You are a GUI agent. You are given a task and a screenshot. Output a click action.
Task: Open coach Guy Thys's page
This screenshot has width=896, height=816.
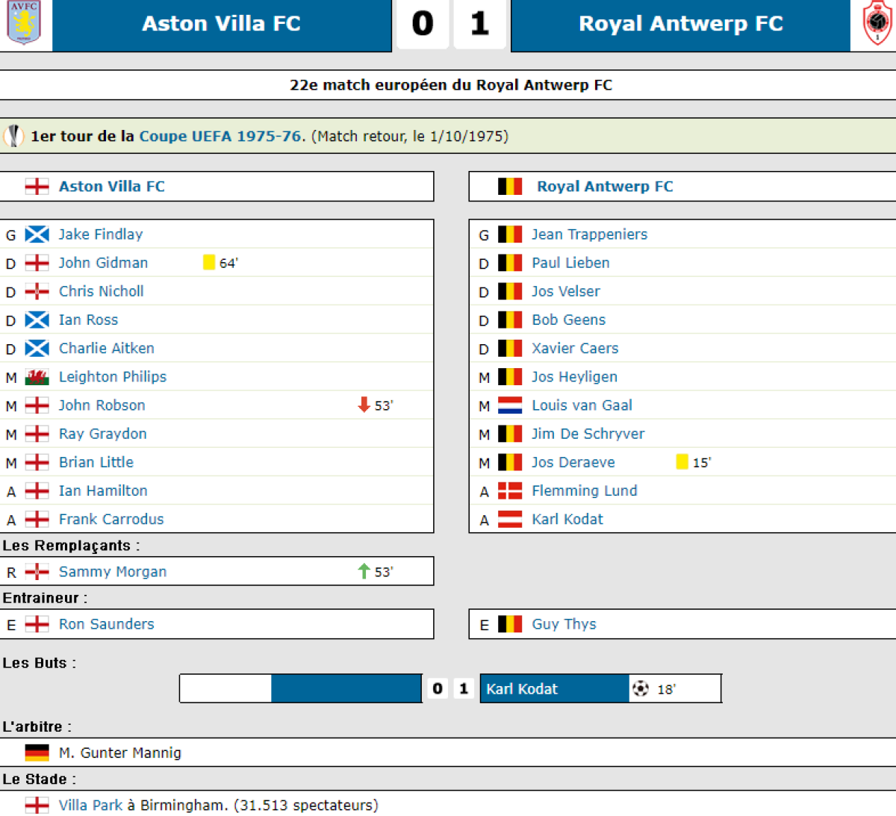(564, 624)
